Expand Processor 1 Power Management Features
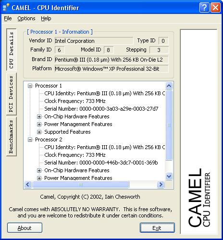 click(39, 124)
